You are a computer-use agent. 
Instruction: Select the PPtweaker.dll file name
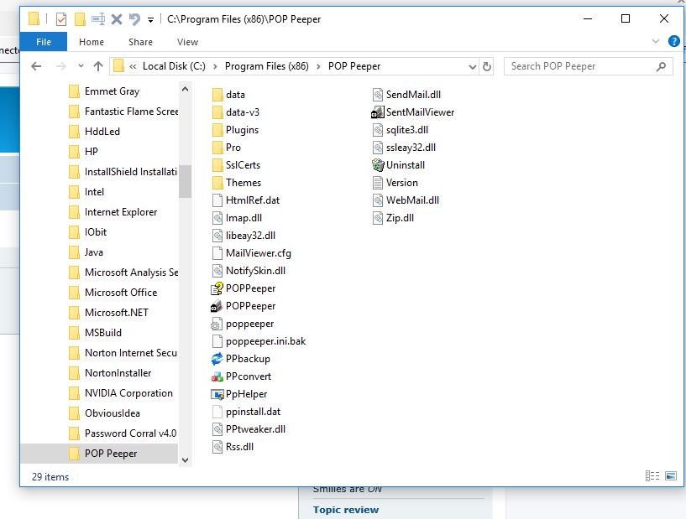pos(255,429)
